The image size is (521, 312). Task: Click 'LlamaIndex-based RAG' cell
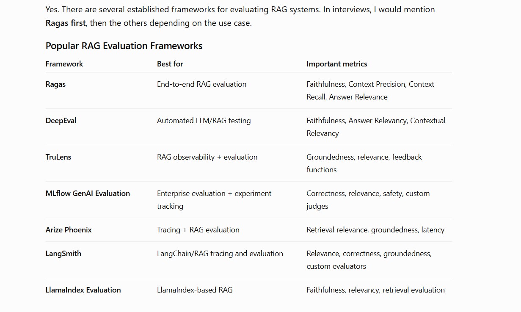(195, 290)
